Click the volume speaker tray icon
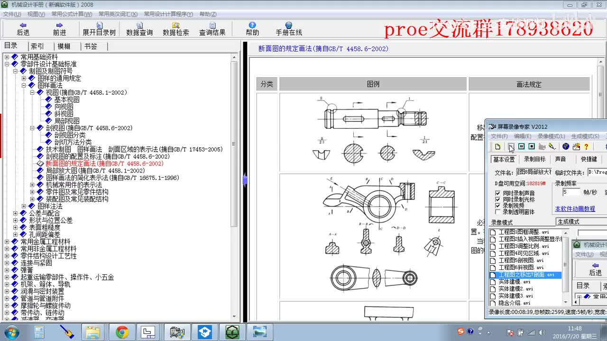The image size is (607, 341). pyautogui.click(x=542, y=332)
